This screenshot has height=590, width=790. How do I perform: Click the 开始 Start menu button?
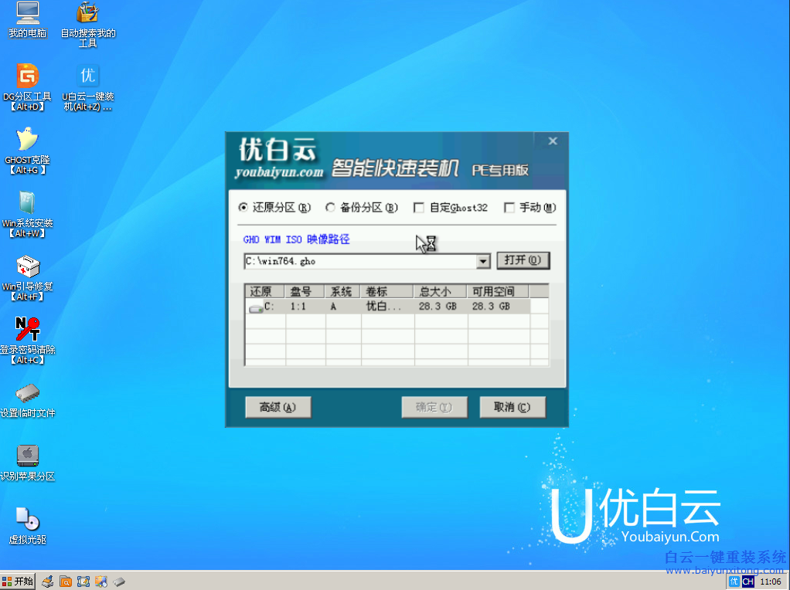(x=17, y=581)
